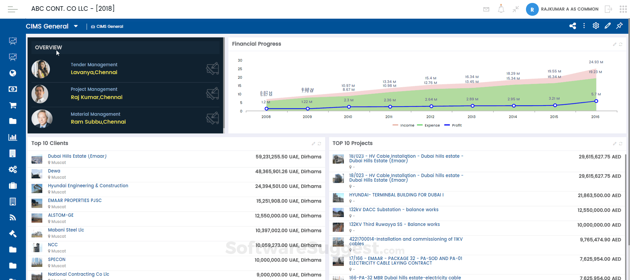The image size is (630, 280).
Task: Pin the dashboard using pin icon
Action: click(619, 26)
